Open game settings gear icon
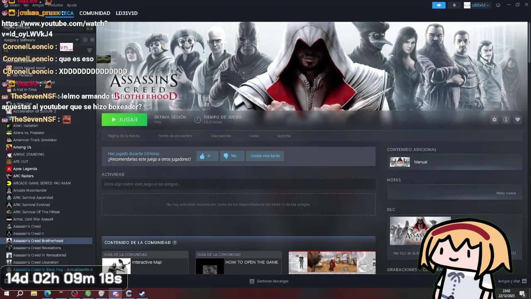Viewport: 531px width, 299px height. click(494, 120)
